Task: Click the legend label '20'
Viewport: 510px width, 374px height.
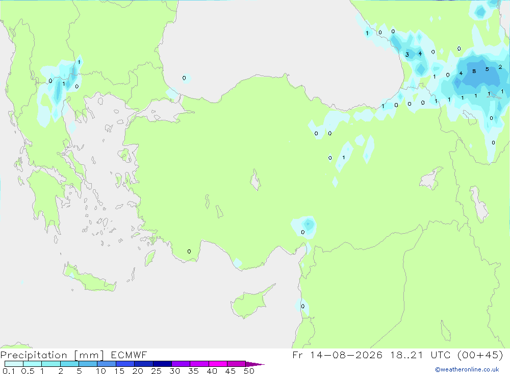Action: tap(138, 371)
